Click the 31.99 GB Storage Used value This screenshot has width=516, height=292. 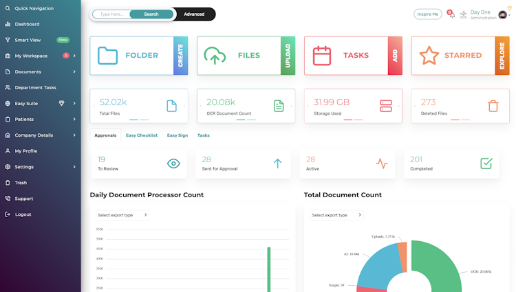point(332,102)
